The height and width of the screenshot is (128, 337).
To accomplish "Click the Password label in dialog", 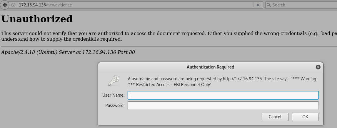I will click(115, 105).
